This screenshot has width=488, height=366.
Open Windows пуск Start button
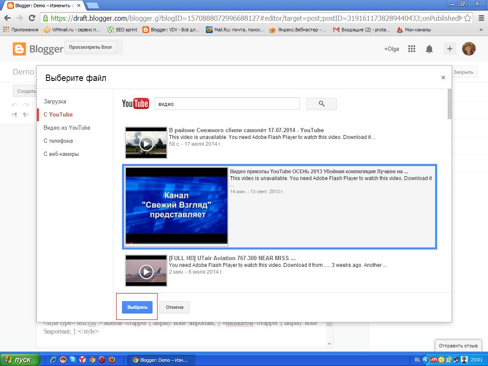tap(20, 360)
